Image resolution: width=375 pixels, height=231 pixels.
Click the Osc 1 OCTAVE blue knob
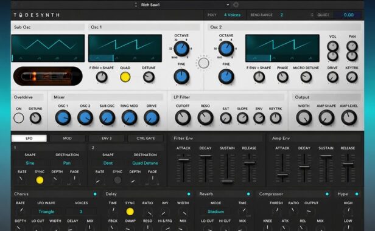[181, 49]
